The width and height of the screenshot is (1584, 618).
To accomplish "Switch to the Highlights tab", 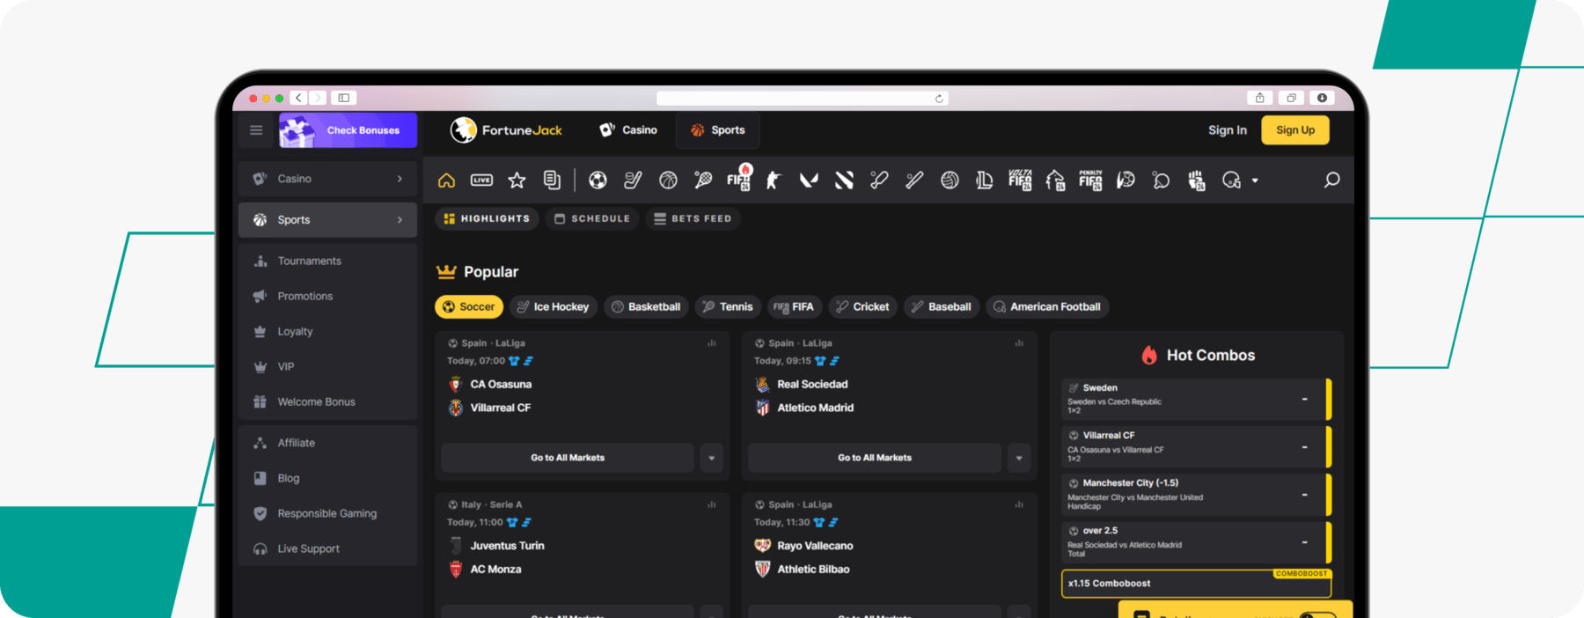I will coord(487,218).
